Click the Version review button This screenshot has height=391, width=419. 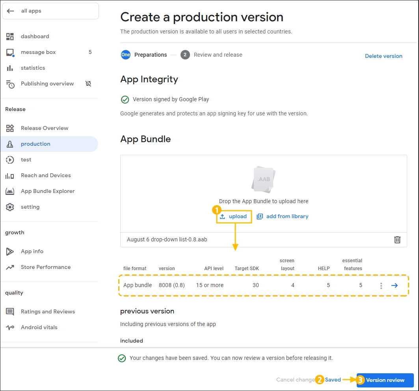coord(385,380)
